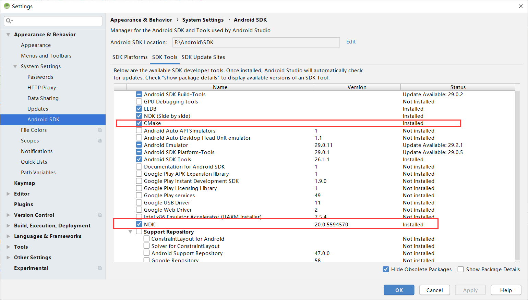Image resolution: width=528 pixels, height=300 pixels.
Task: Check Google Play APK Expansion library
Action: [139, 174]
